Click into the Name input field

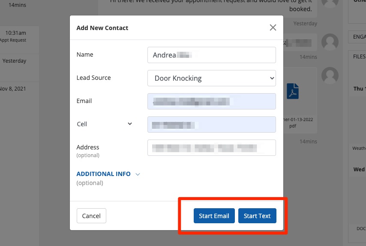point(211,55)
